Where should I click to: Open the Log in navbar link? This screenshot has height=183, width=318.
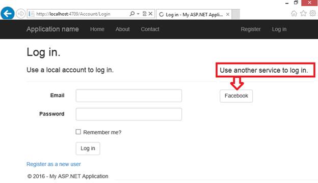279,29
